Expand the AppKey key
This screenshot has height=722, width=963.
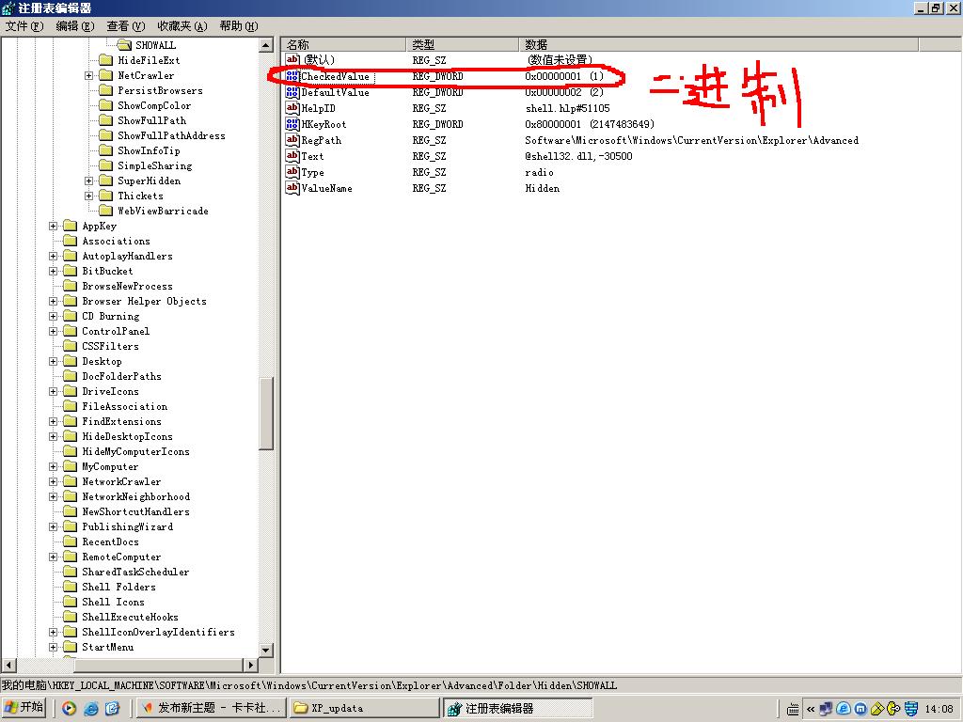click(x=54, y=226)
